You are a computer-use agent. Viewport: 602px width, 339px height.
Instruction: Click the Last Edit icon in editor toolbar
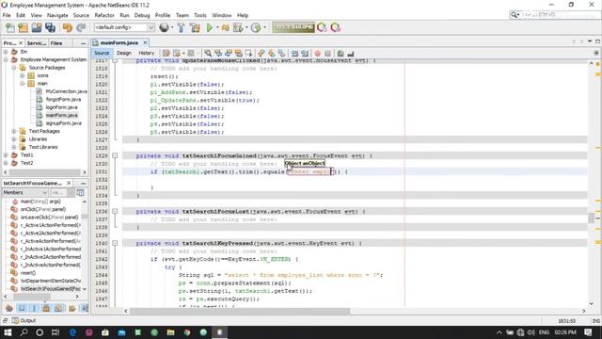(166, 53)
